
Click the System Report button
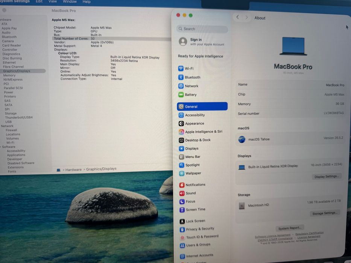pos(290,228)
